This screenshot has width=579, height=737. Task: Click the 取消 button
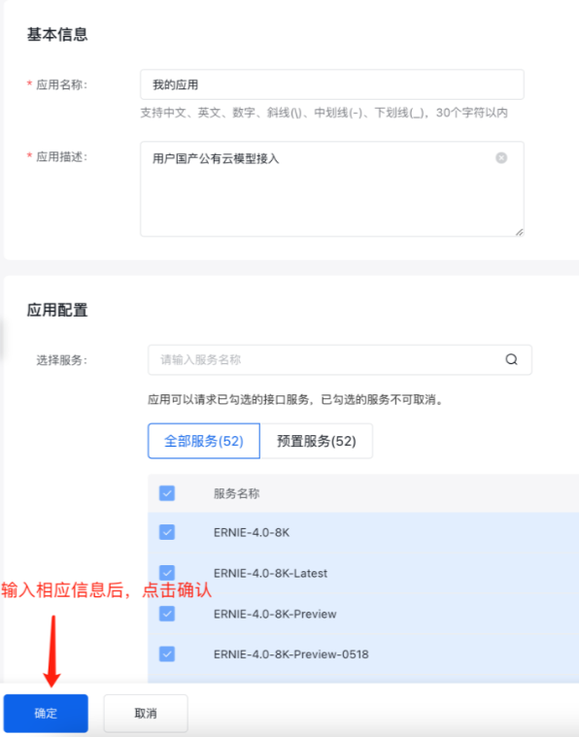146,713
